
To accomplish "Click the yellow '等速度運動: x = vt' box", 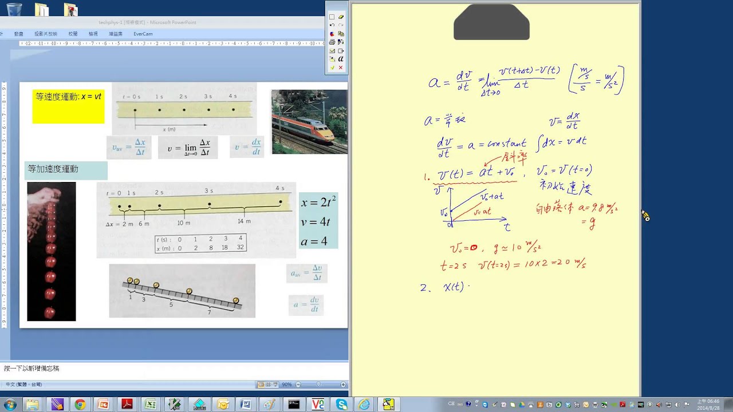I will (x=68, y=106).
